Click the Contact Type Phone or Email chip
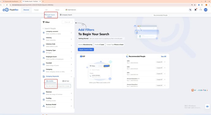 (115, 45)
